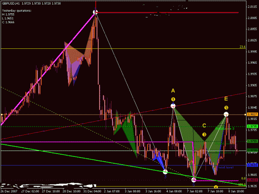Click the blue wave number 5 label

194,185
